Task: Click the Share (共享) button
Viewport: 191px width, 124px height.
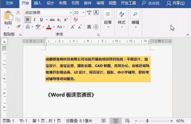Action: tap(176, 3)
